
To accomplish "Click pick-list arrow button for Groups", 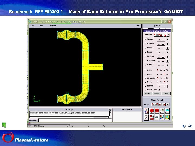I will [x=168, y=40].
